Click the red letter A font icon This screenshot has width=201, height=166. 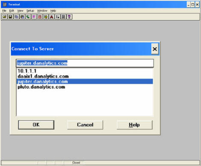(x=52, y=17)
